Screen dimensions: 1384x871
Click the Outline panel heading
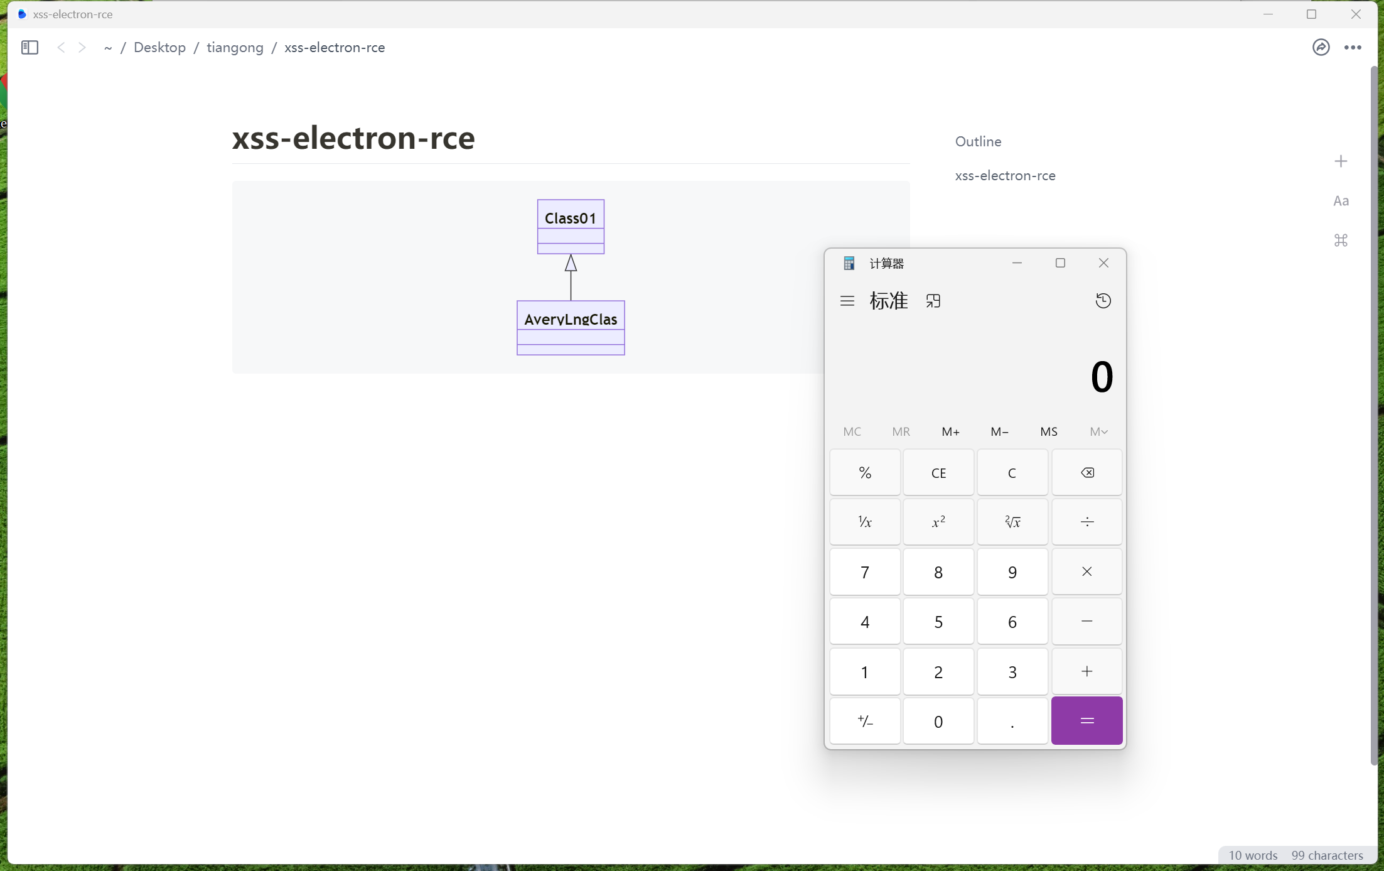(x=978, y=142)
